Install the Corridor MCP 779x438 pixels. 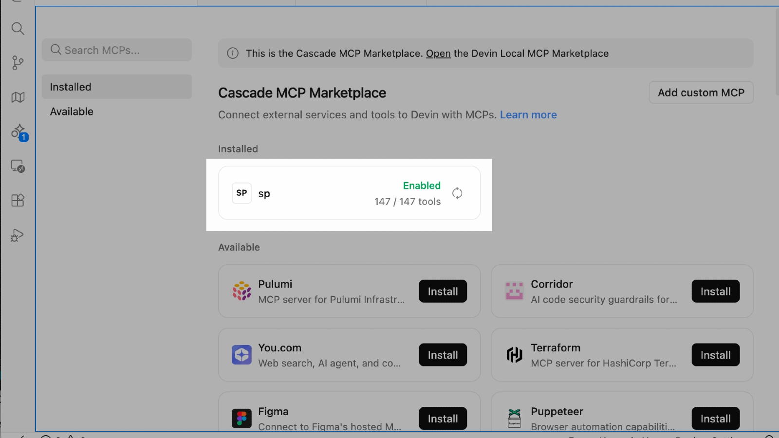715,292
